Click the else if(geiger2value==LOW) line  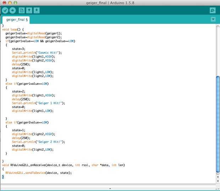(x=27, y=122)
